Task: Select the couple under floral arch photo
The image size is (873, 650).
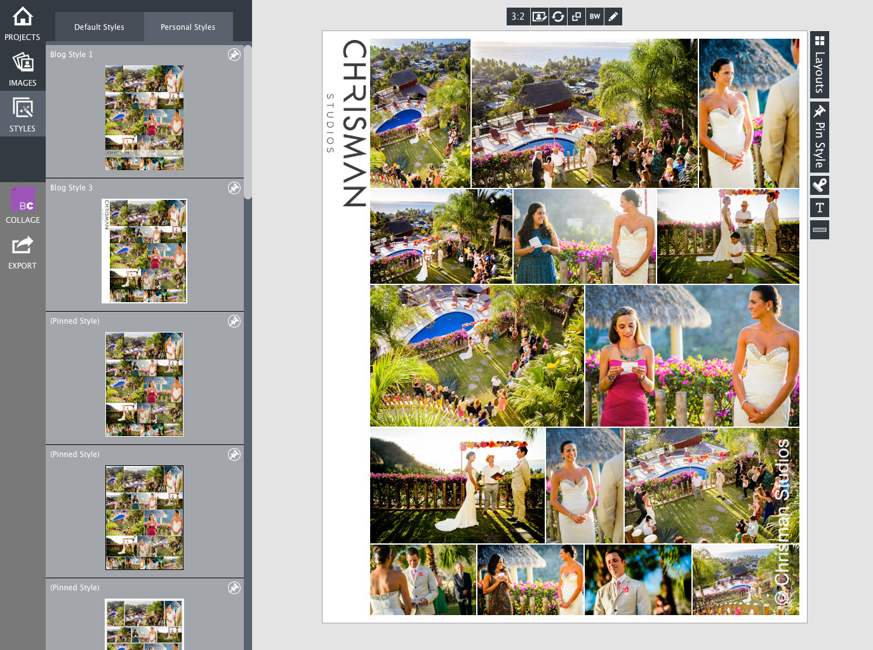Action: click(x=457, y=486)
